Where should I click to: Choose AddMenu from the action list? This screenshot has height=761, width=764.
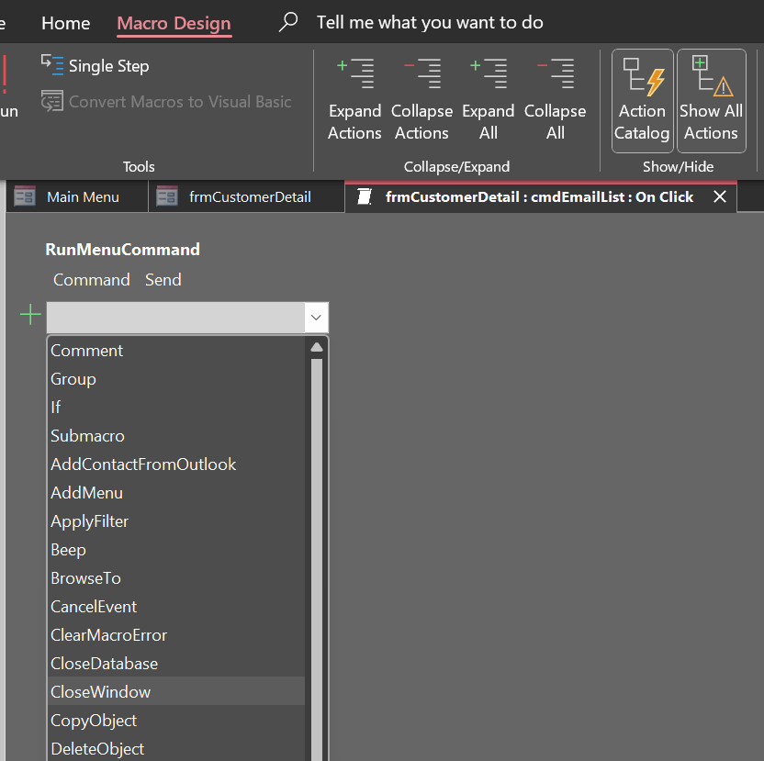pos(176,493)
